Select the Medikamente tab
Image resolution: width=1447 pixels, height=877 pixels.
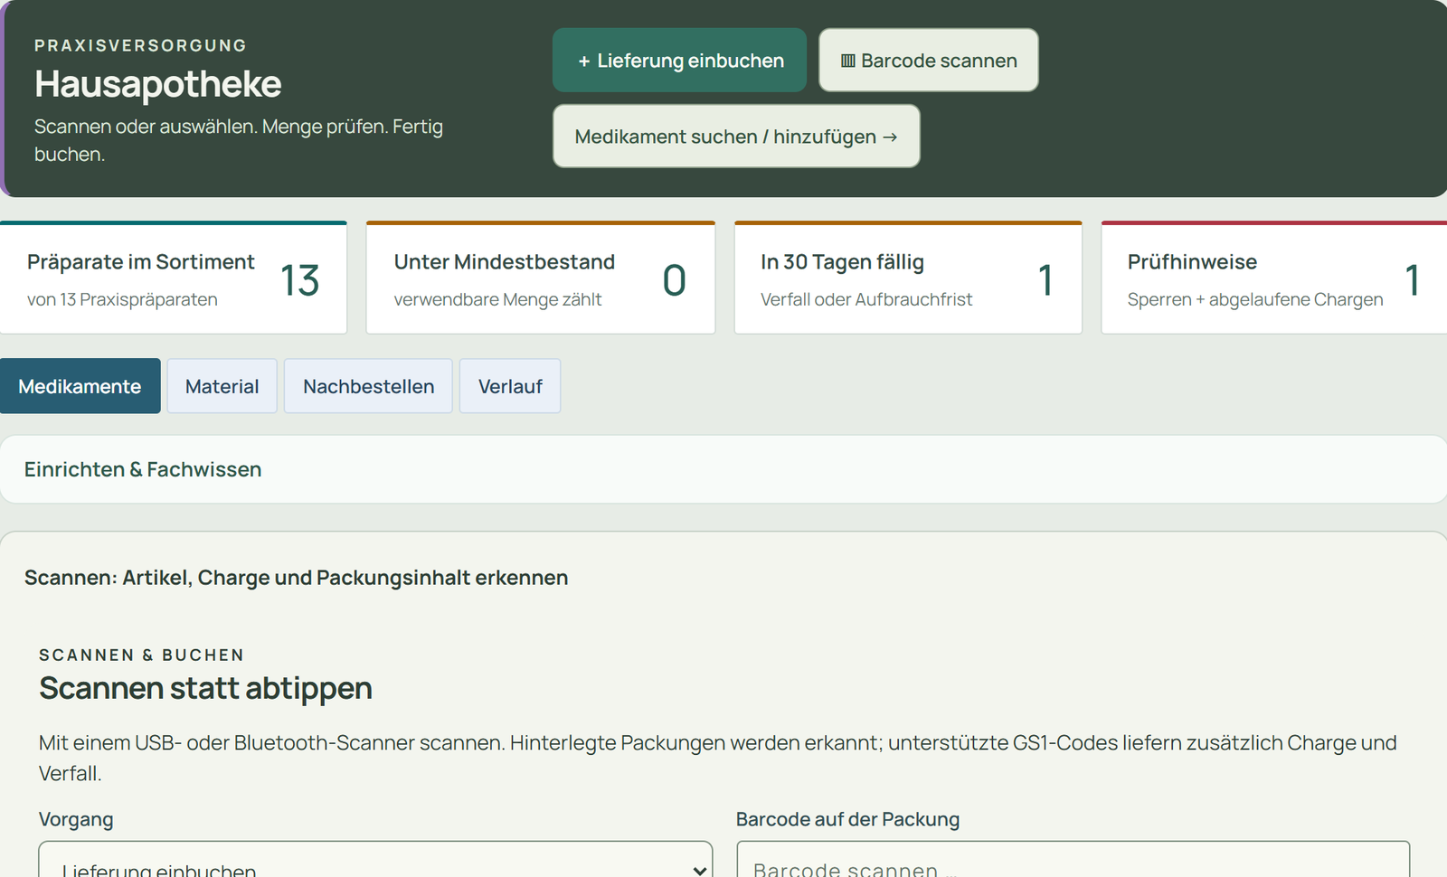[80, 386]
